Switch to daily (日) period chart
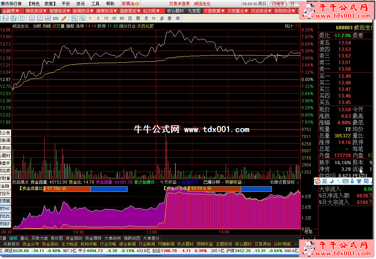The width and height of the screenshot is (376, 259). tap(130, 18)
